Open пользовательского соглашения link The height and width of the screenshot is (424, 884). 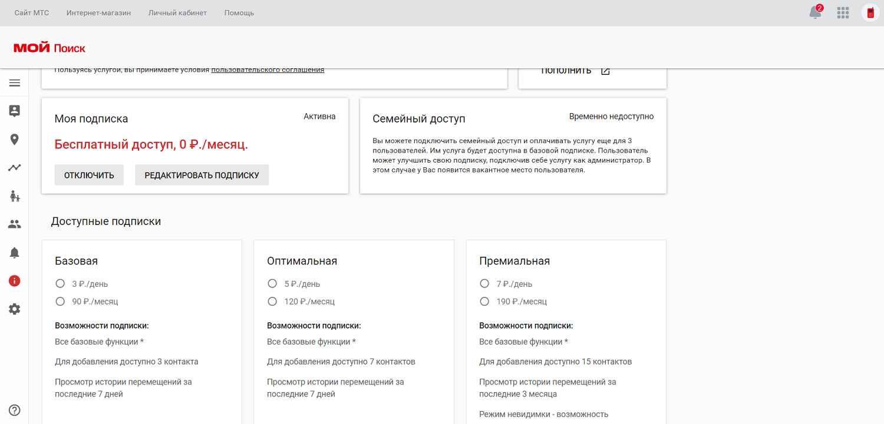[268, 69]
